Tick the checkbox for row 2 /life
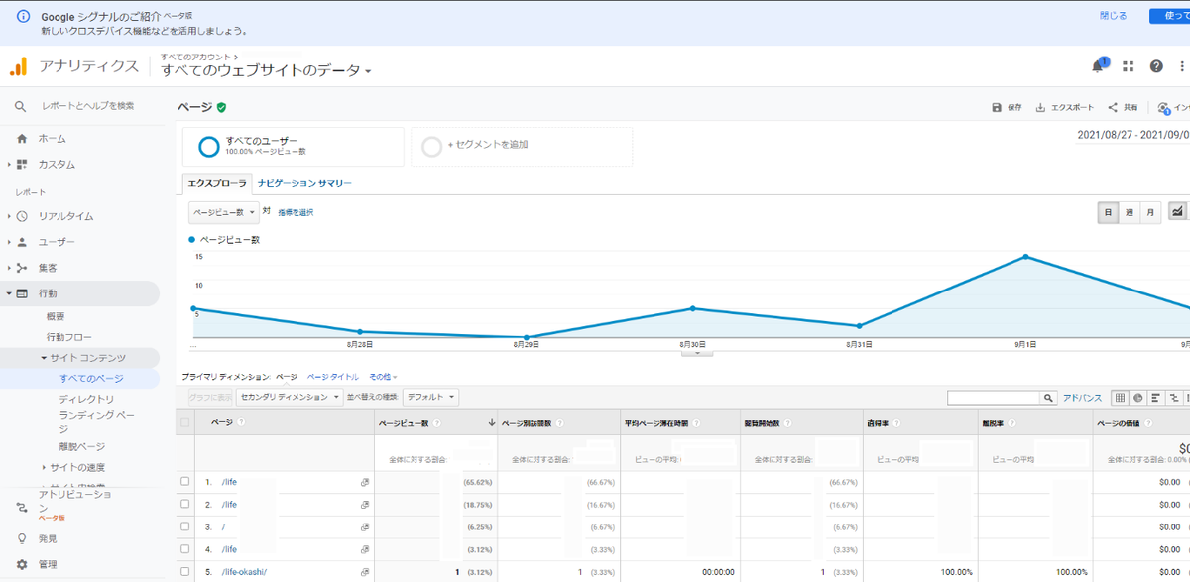1190x582 pixels. pos(185,504)
